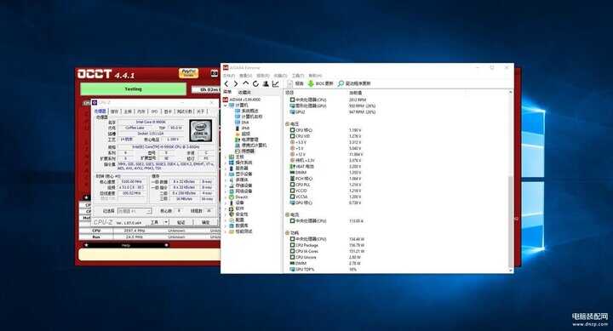Click the 性能测试 tree icon
This screenshot has height=331, width=613.
pos(232,231)
